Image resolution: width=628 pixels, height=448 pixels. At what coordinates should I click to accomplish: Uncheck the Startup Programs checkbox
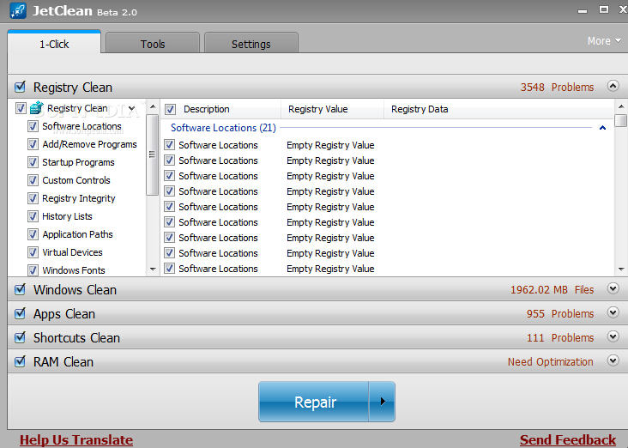[x=33, y=162]
